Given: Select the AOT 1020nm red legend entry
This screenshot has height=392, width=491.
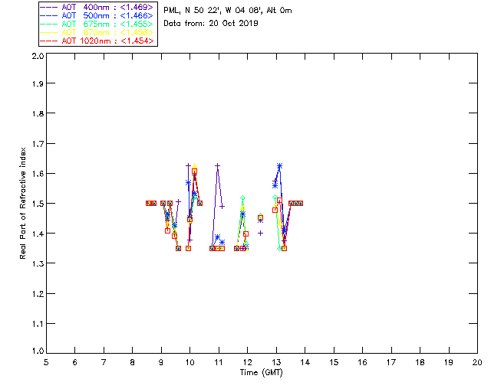Looking at the screenshot, I should coord(98,41).
